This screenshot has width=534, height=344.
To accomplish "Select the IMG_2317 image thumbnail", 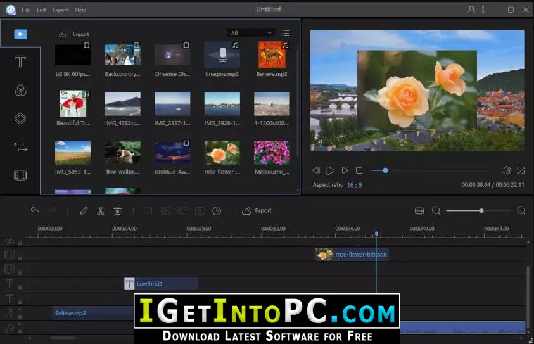I will coord(172,104).
